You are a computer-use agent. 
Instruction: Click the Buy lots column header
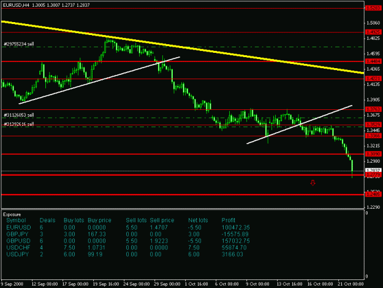click(74, 220)
